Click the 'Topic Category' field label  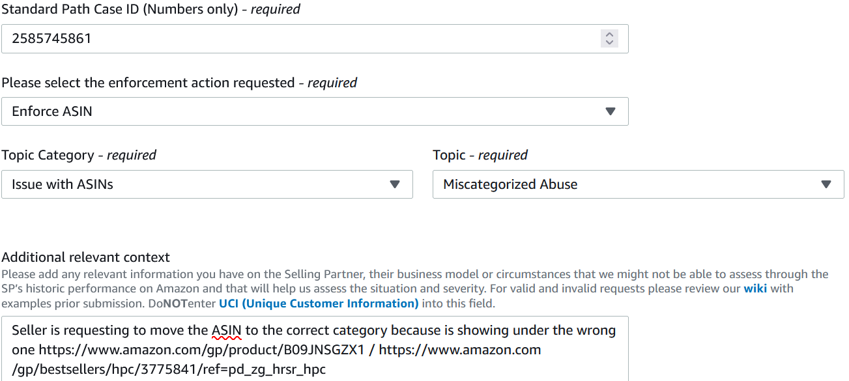[x=48, y=155]
